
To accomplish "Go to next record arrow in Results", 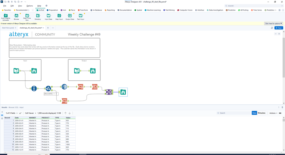I will [x=69, y=113].
